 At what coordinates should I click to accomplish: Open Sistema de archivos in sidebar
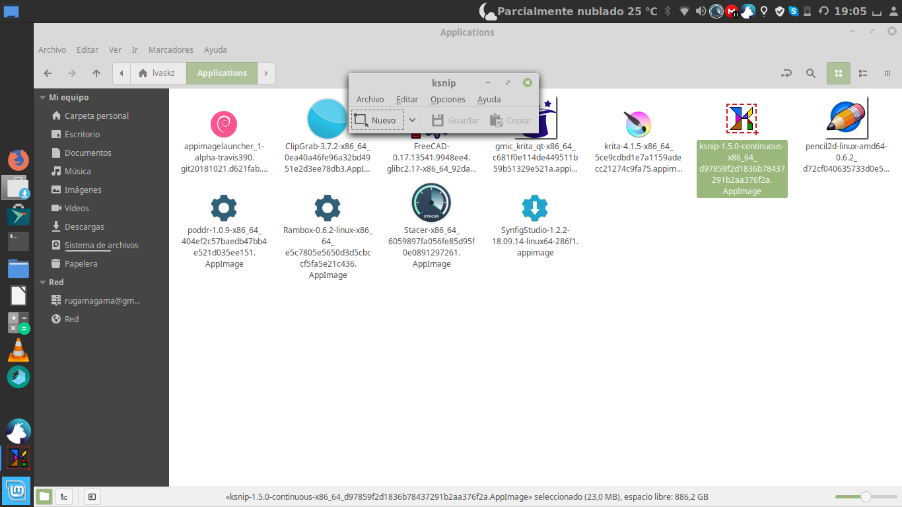(x=101, y=245)
